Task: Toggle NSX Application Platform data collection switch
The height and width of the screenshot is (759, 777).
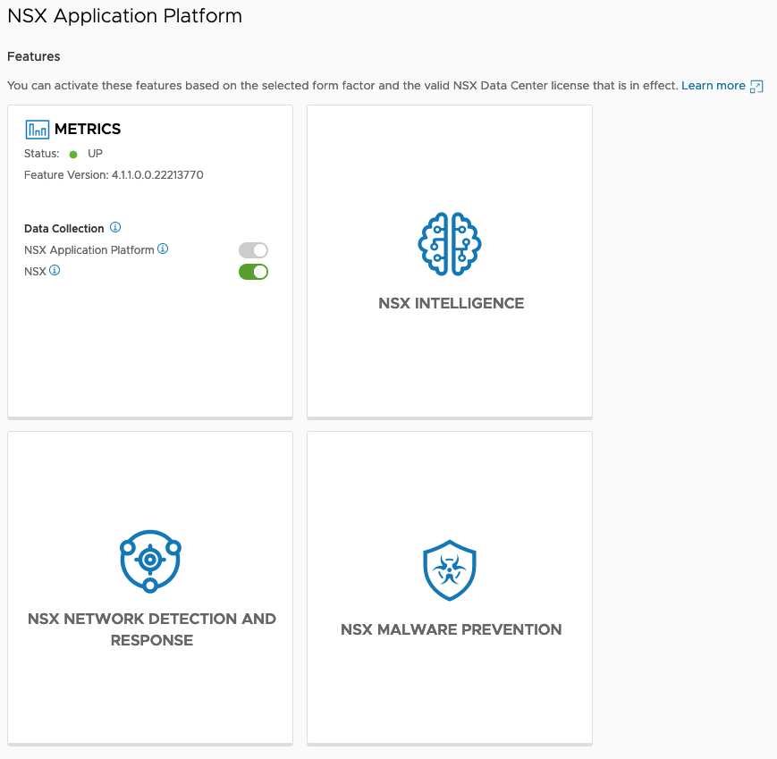Action: pos(253,250)
